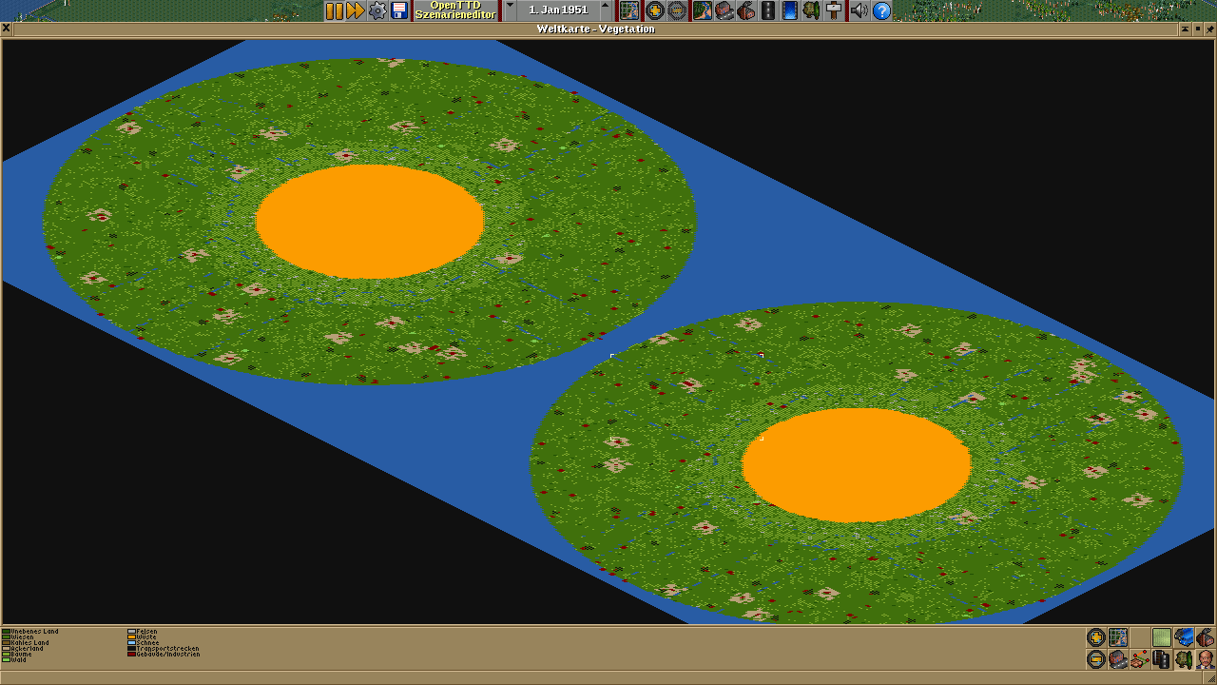Show contour view on the small map
The height and width of the screenshot is (685, 1217).
(x=1162, y=637)
